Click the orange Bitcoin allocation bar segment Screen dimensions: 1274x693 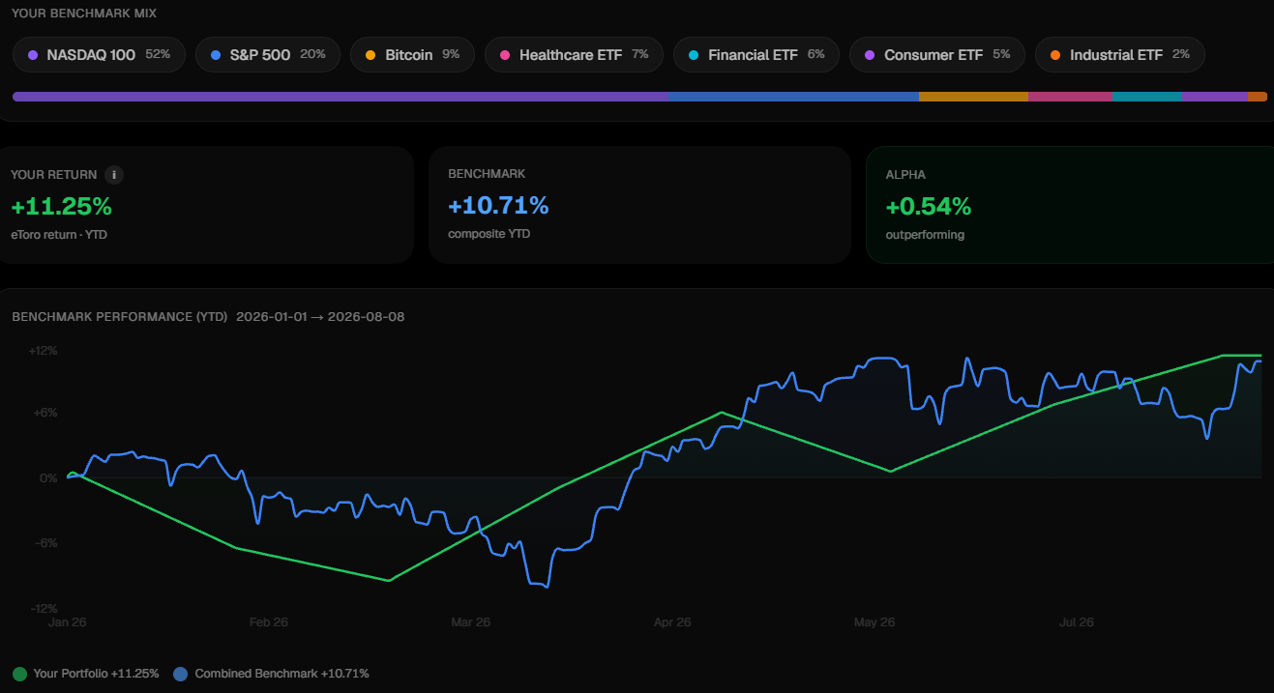[x=973, y=97]
